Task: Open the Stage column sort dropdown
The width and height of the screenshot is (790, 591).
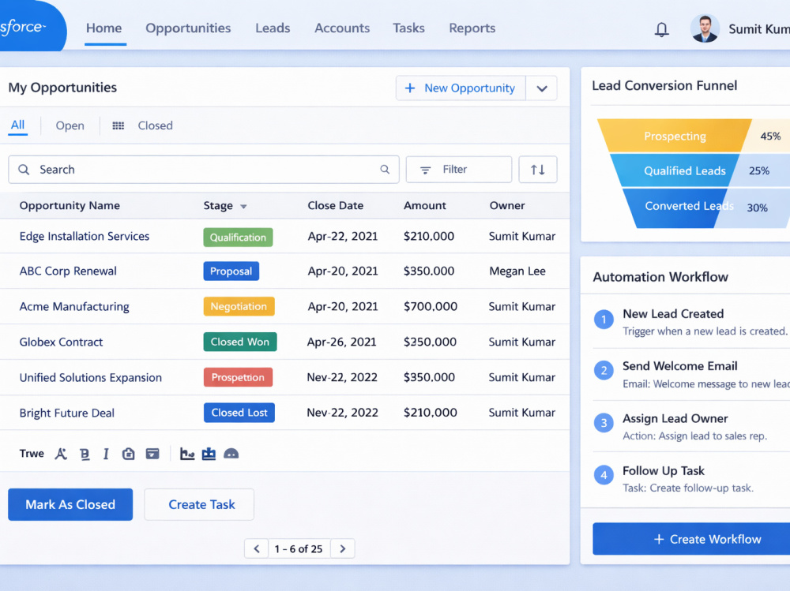Action: [x=244, y=207]
